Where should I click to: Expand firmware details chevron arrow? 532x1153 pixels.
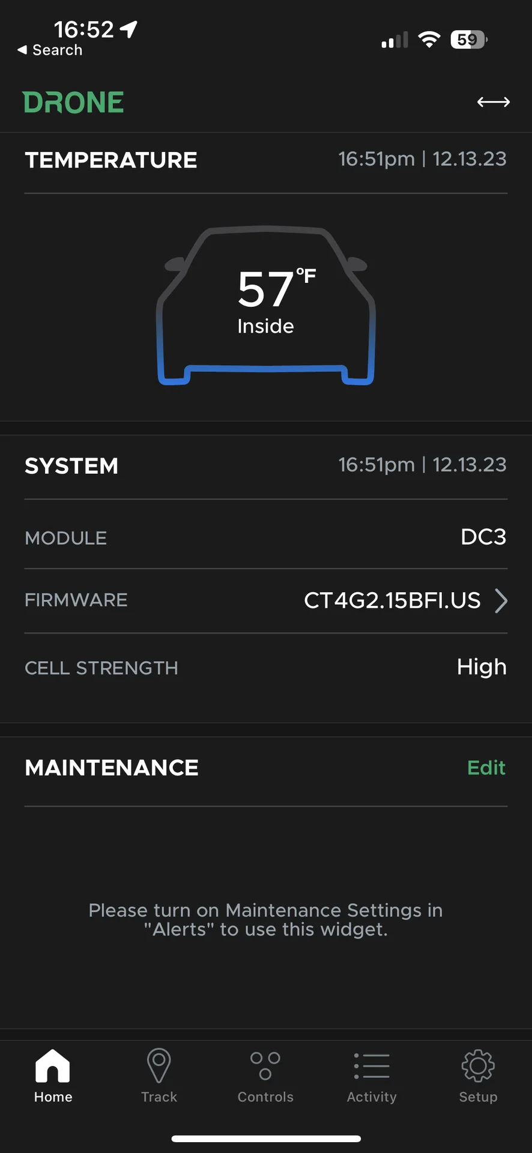pos(501,601)
